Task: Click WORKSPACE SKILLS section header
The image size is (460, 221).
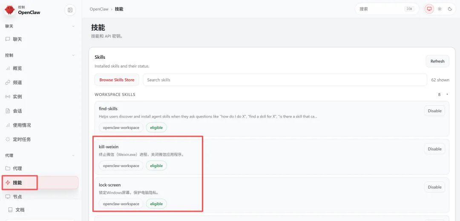Action: pos(115,95)
